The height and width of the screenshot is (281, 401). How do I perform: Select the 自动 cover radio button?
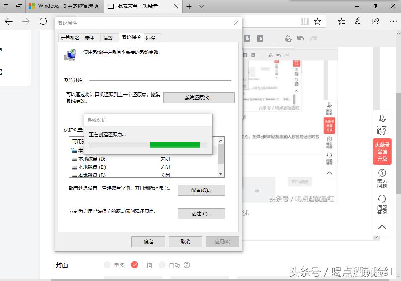(x=162, y=265)
